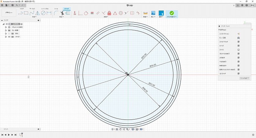Select the Concentric constraint icon
Image resolution: width=256 pixels, height=138 pixels.
point(121,13)
